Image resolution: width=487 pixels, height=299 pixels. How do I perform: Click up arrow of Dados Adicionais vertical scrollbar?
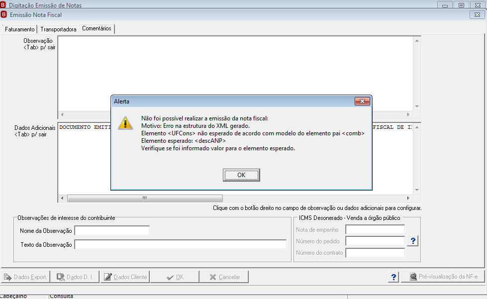click(417, 127)
